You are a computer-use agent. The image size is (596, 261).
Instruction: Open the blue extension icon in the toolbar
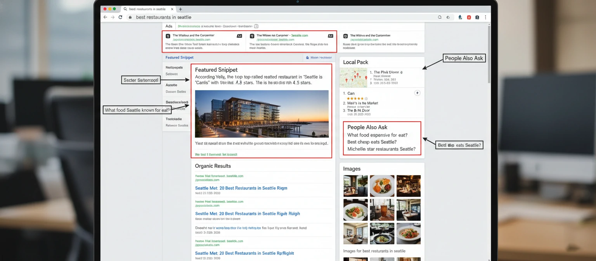point(460,17)
